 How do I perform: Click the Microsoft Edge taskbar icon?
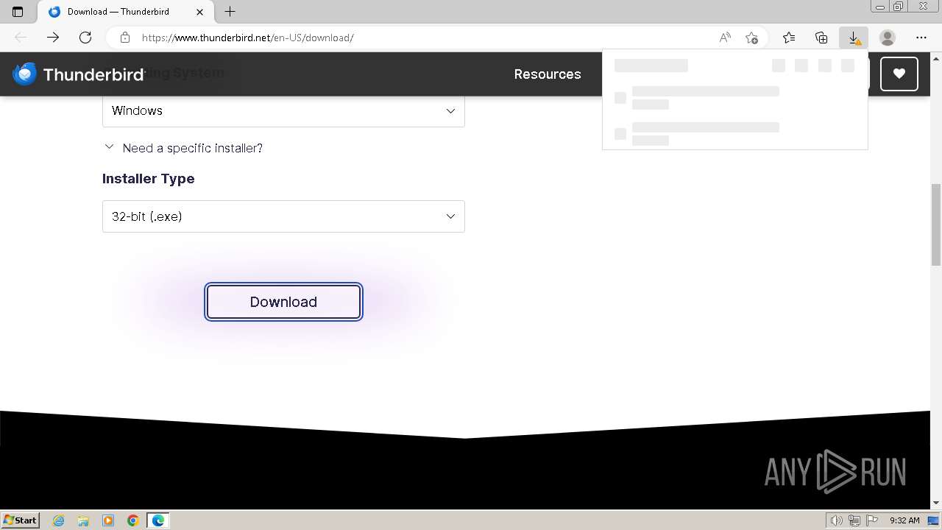coord(158,520)
